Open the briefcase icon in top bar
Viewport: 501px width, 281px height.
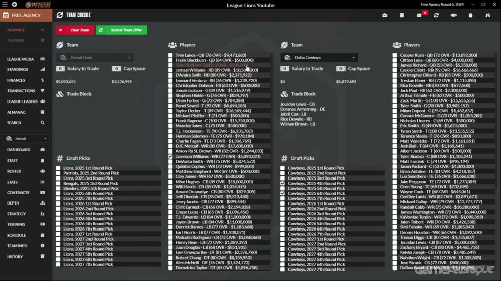point(384,15)
